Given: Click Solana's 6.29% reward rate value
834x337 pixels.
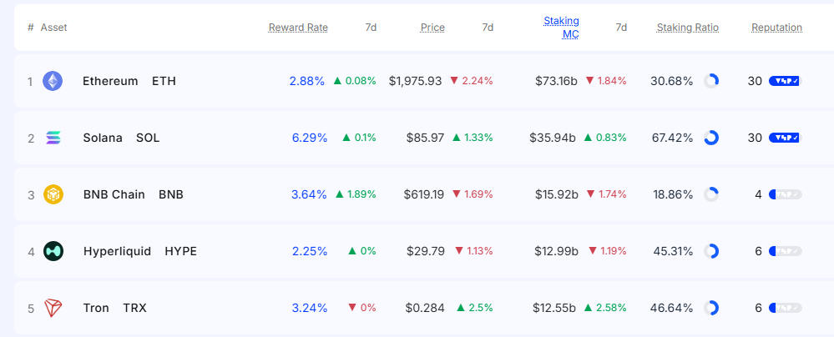Looking at the screenshot, I should click(309, 138).
